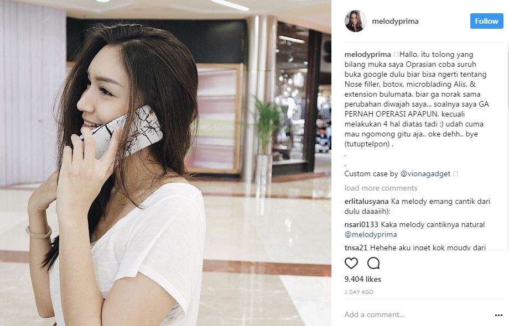
Task: Open melodyprima profile picture avatar
Action: 355,21
